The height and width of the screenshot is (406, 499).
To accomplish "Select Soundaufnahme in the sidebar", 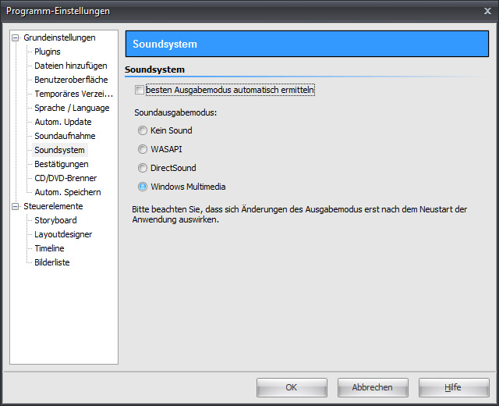I will pos(65,136).
